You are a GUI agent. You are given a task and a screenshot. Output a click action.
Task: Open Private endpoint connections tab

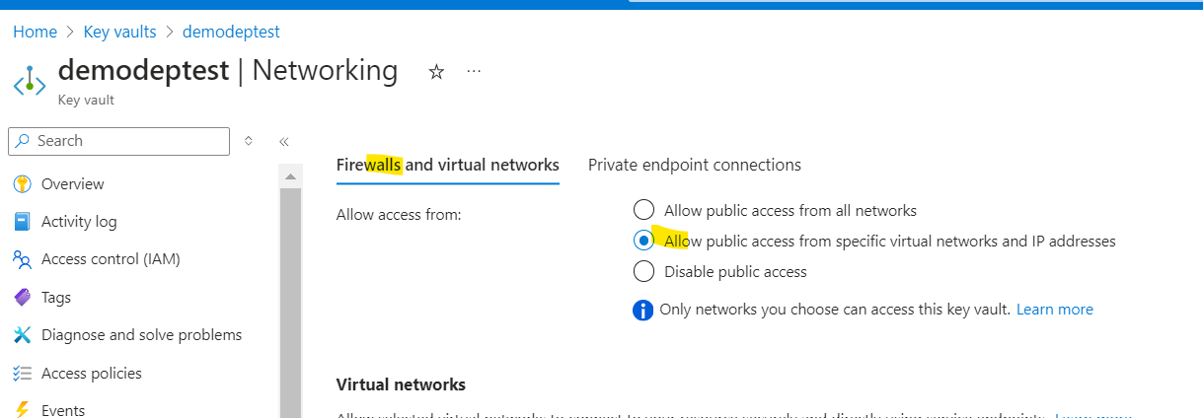click(x=695, y=165)
